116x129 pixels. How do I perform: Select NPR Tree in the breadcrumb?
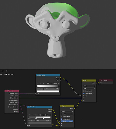10,74
